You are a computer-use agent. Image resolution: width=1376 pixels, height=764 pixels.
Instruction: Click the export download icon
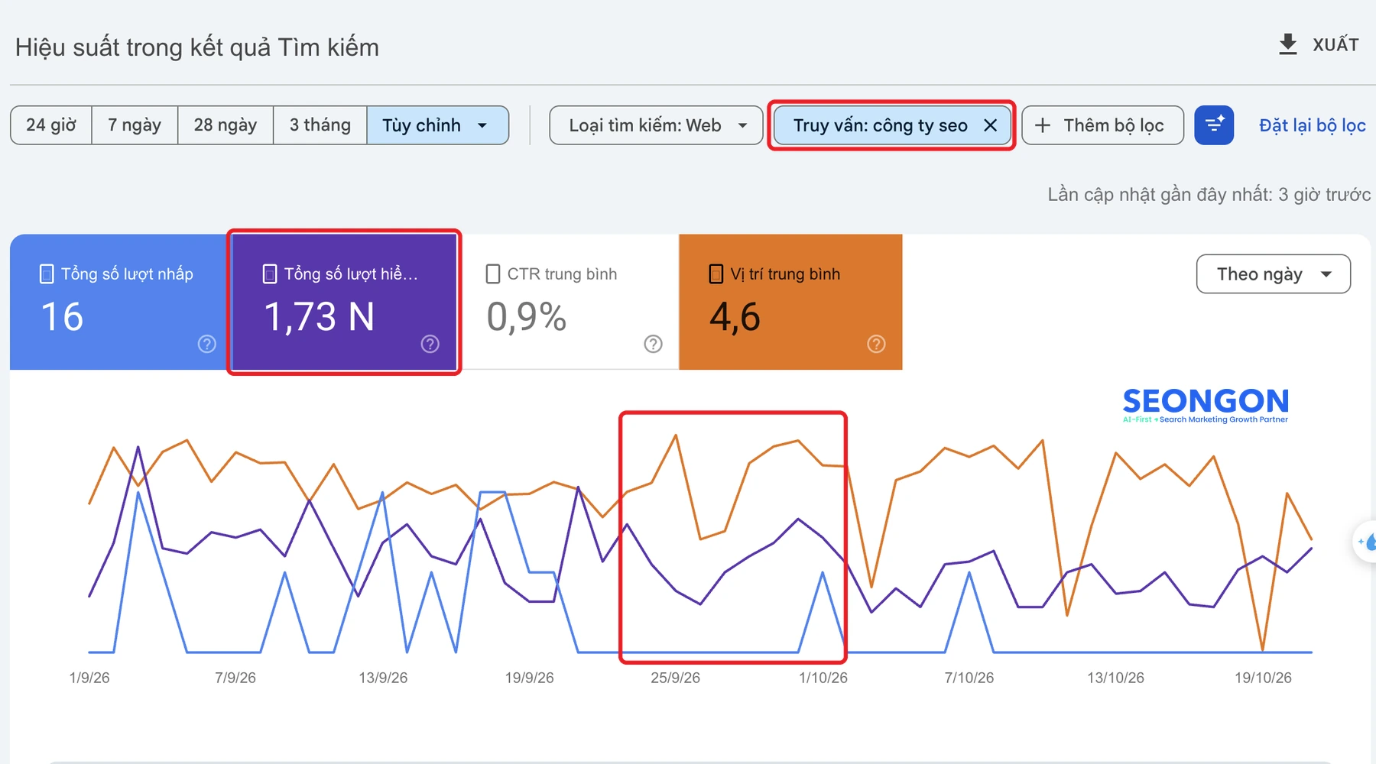[1288, 44]
